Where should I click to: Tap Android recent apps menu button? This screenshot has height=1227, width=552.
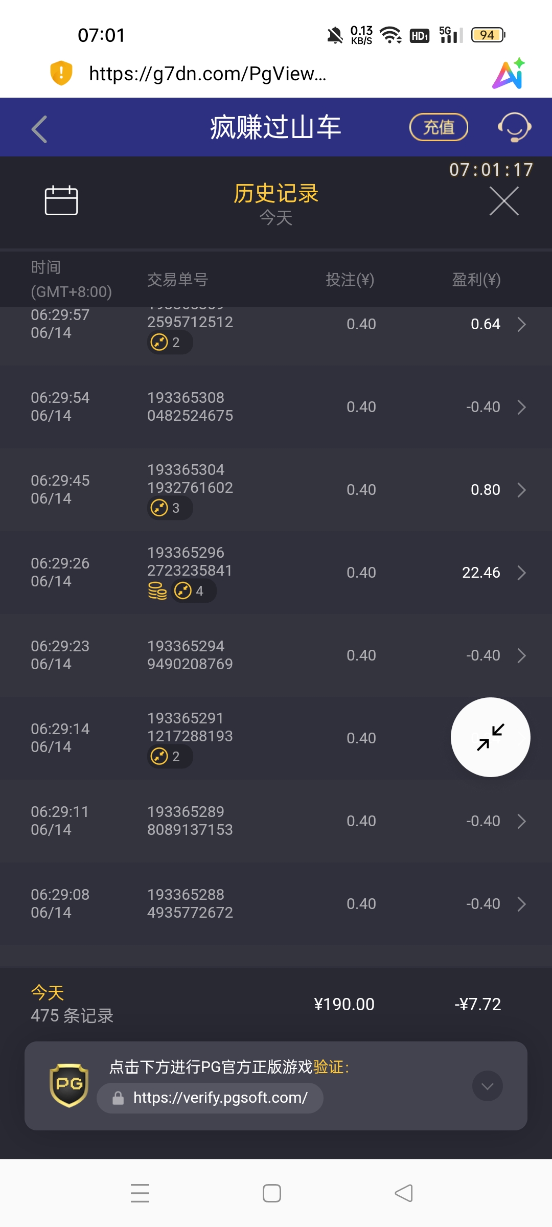point(140,1193)
